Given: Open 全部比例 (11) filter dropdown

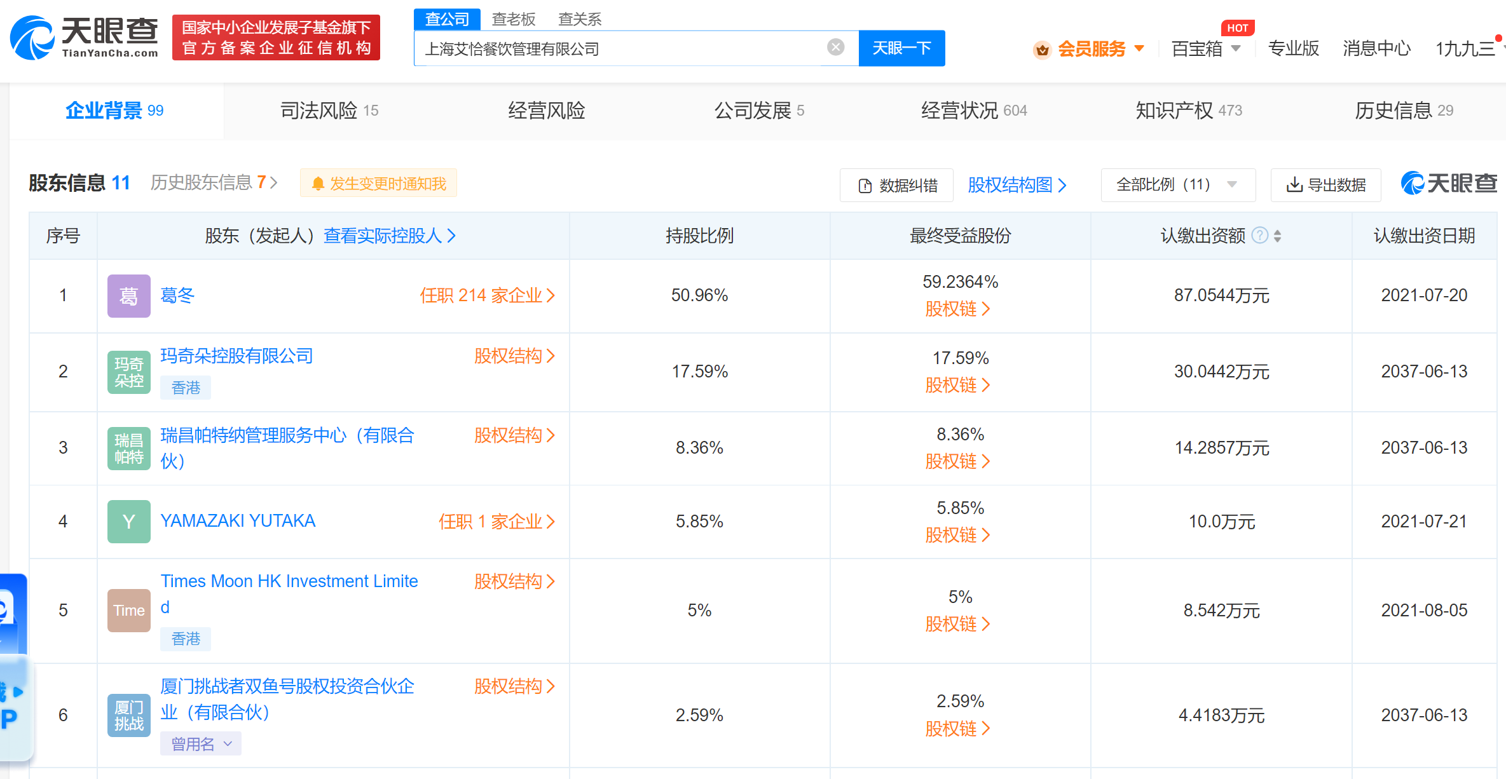Looking at the screenshot, I should pos(1178,185).
